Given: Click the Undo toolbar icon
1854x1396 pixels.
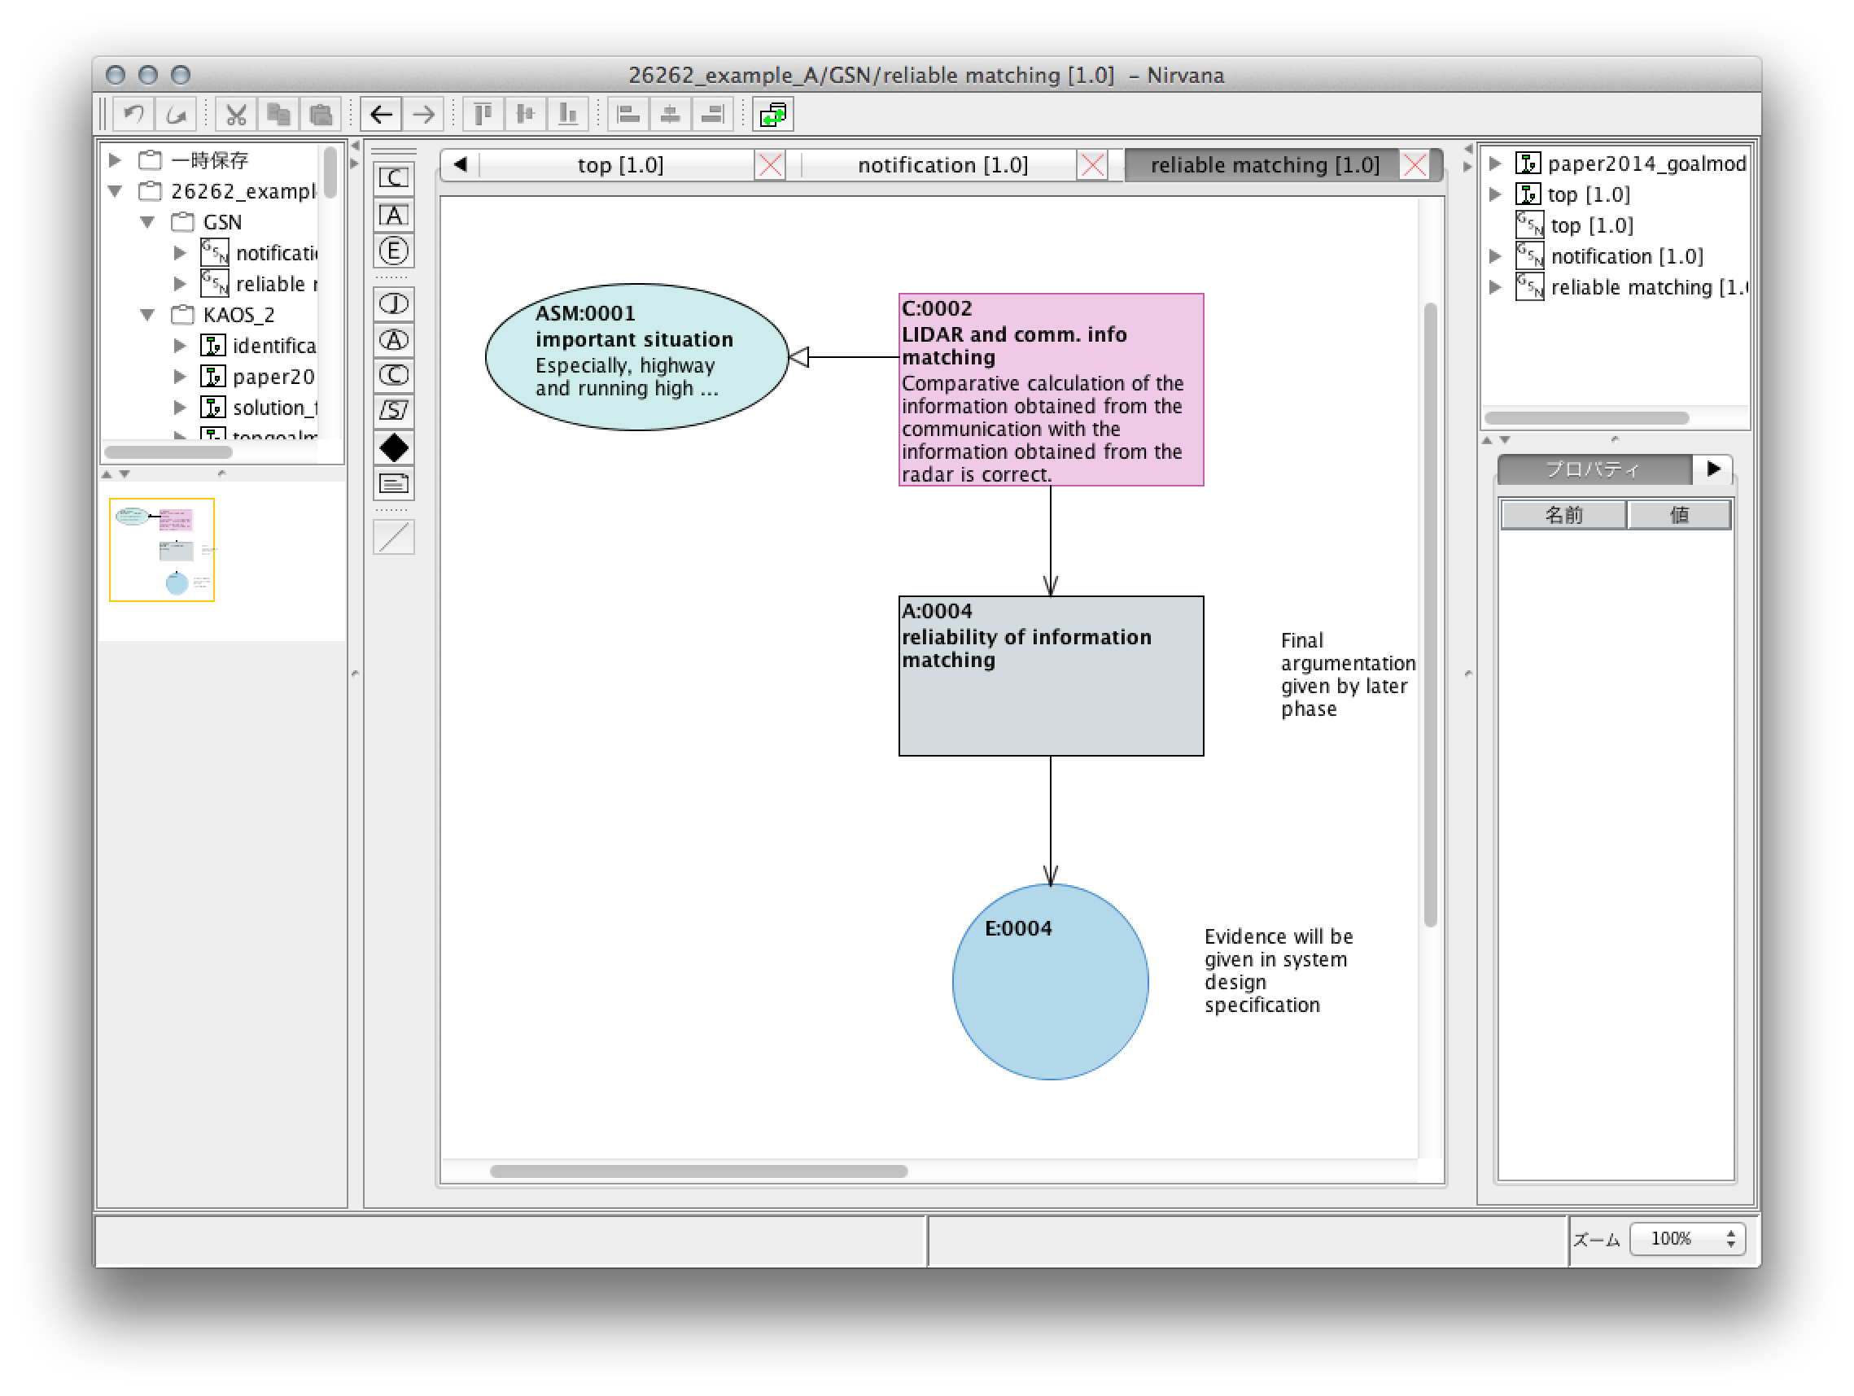Looking at the screenshot, I should 133,114.
